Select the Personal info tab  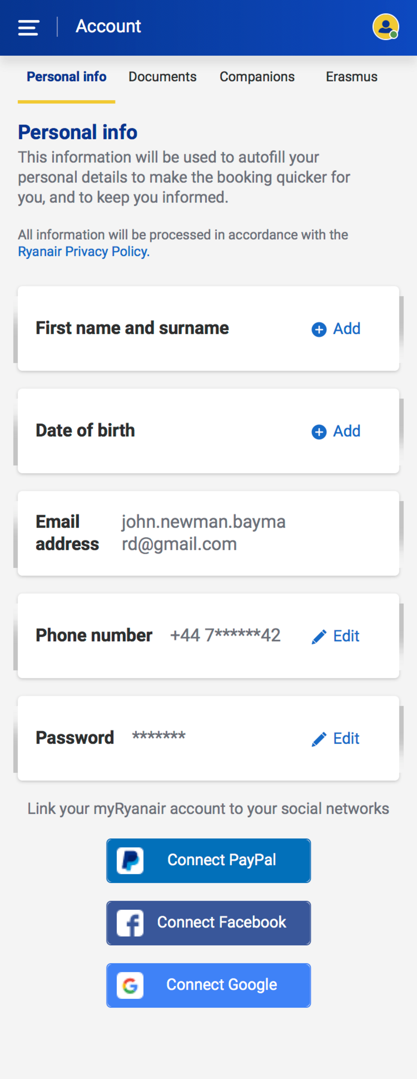tap(66, 77)
